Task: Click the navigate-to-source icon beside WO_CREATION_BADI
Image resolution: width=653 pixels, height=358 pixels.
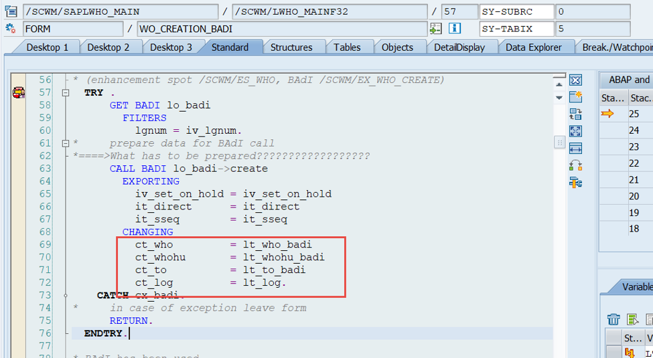Action: 436,29
